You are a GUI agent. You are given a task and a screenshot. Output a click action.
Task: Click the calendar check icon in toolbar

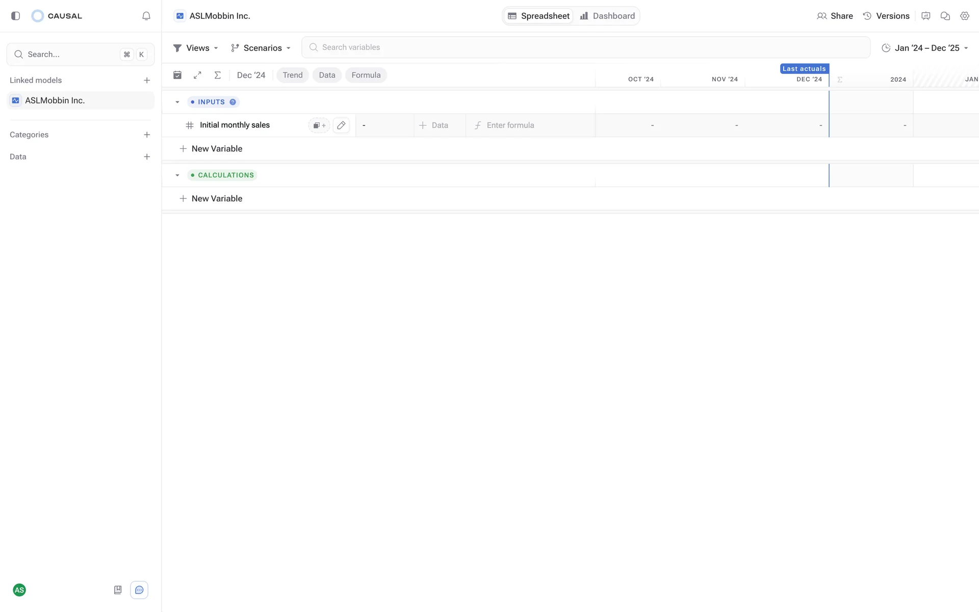click(177, 75)
